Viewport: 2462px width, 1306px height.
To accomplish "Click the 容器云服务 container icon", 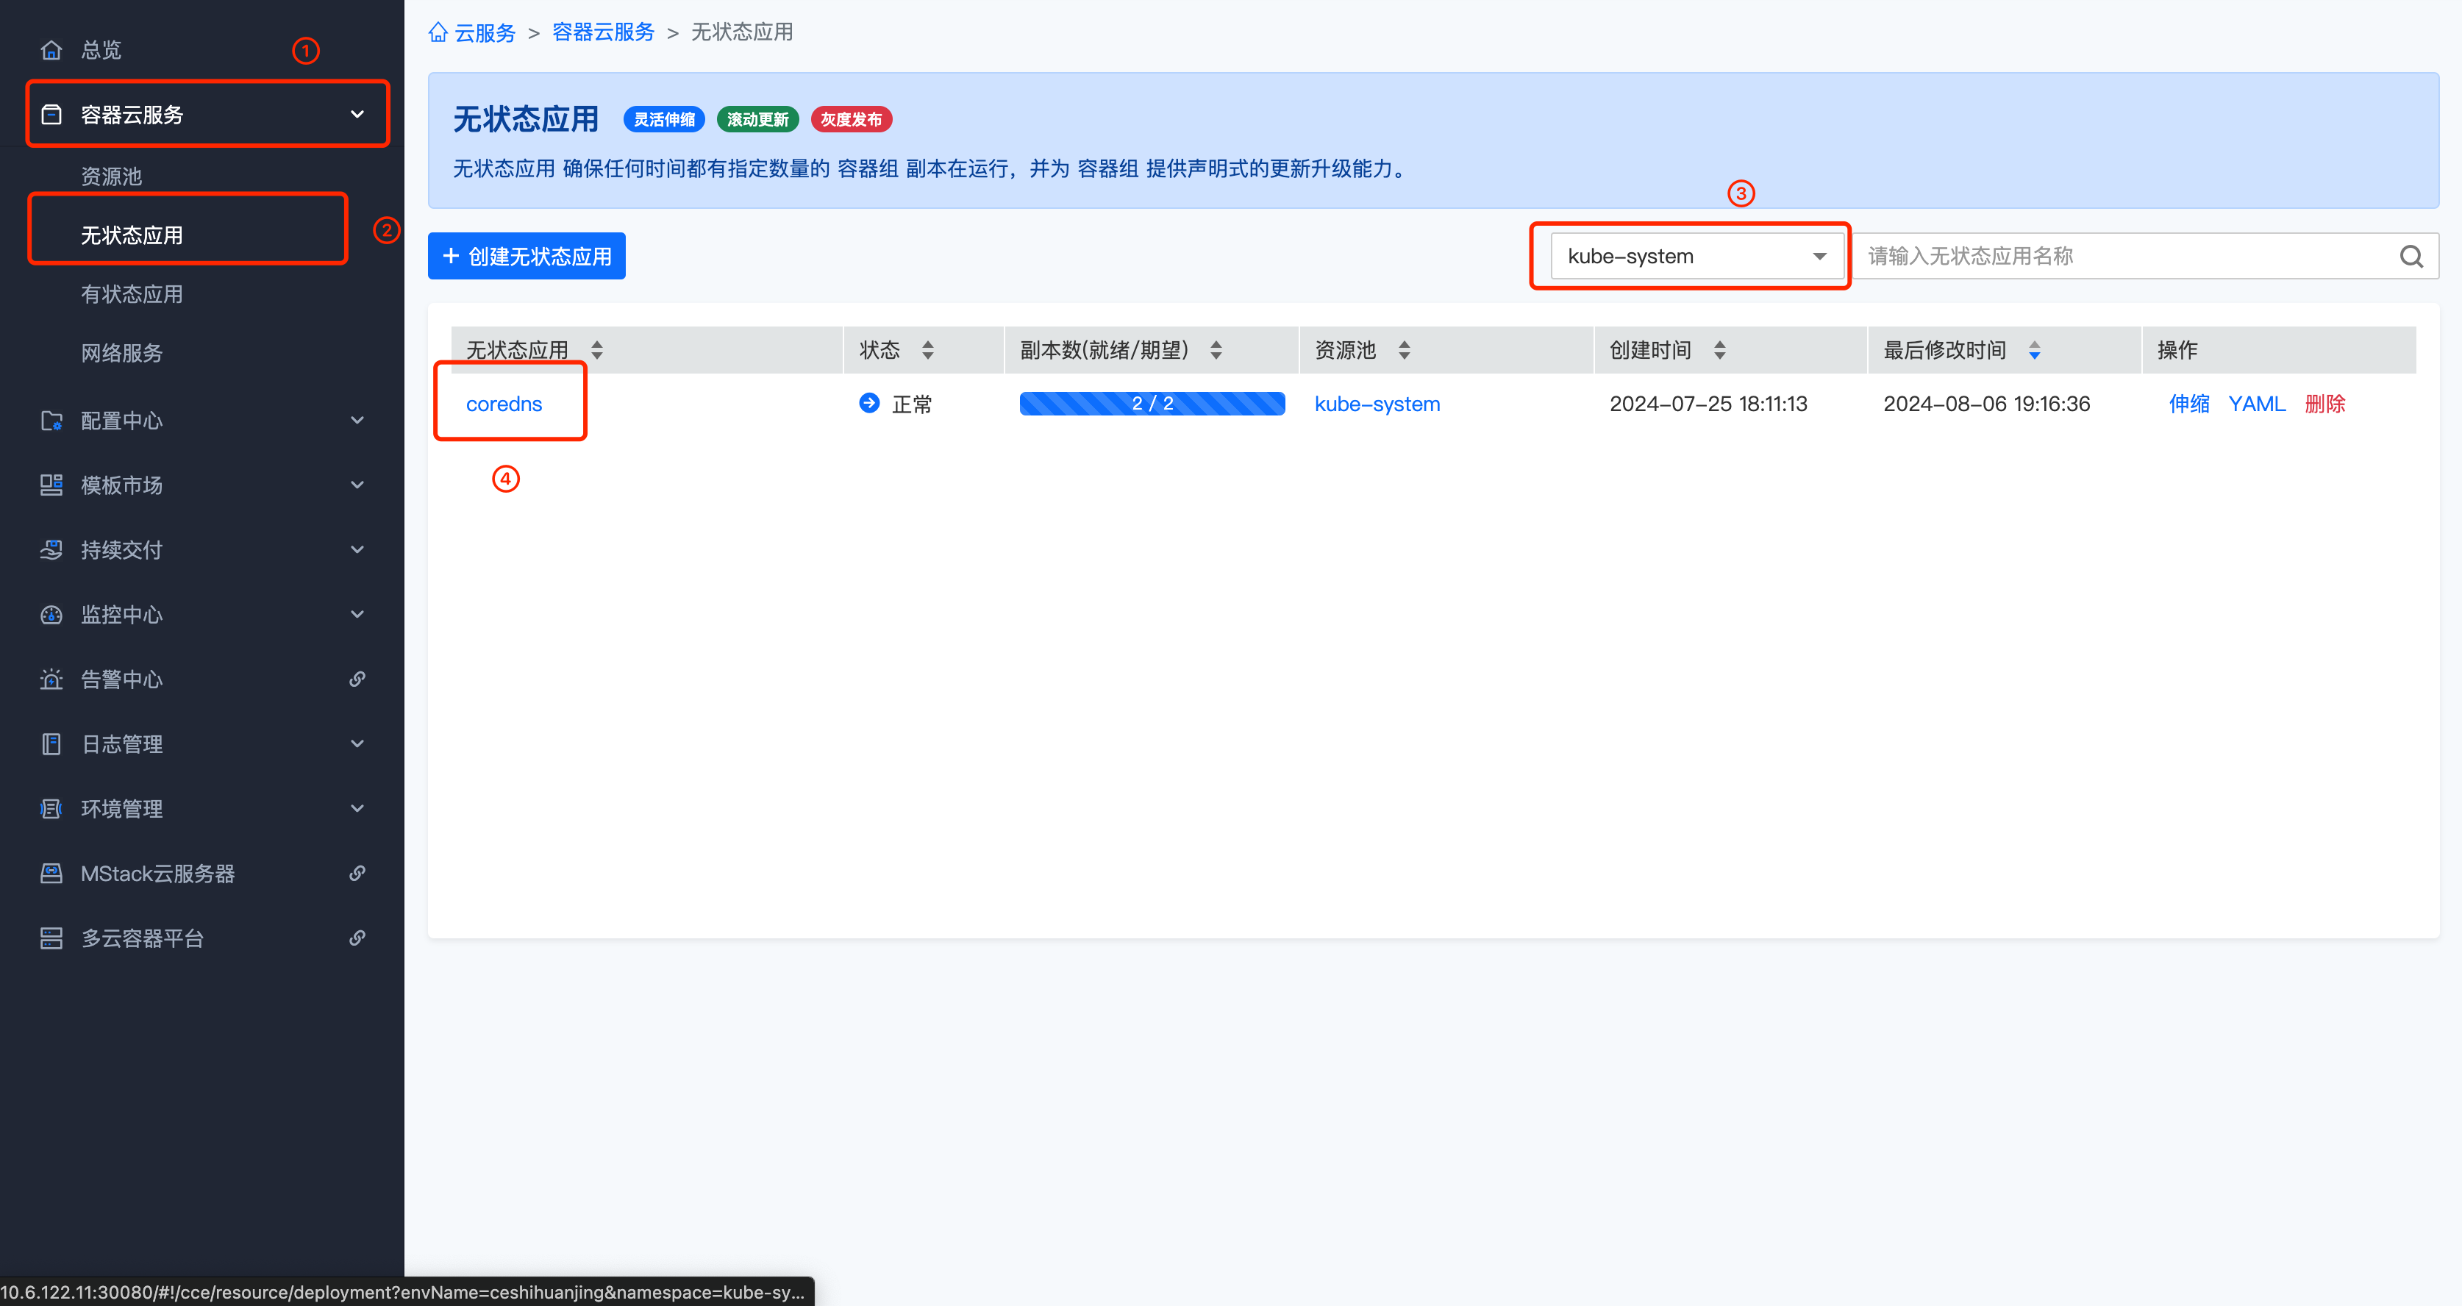I will 51,115.
